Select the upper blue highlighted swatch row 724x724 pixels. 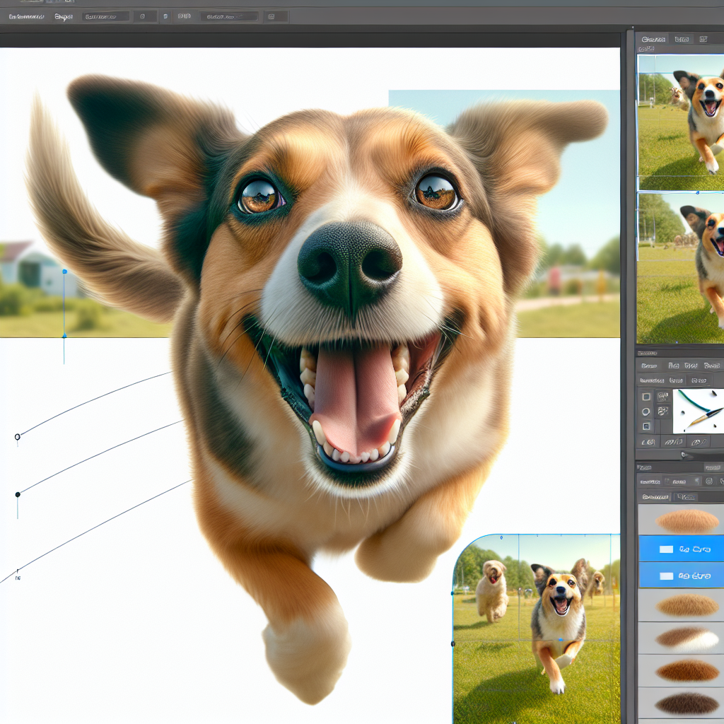[x=681, y=549]
